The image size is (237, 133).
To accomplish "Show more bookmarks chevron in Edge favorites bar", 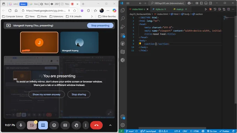I will (x=92, y=16).
